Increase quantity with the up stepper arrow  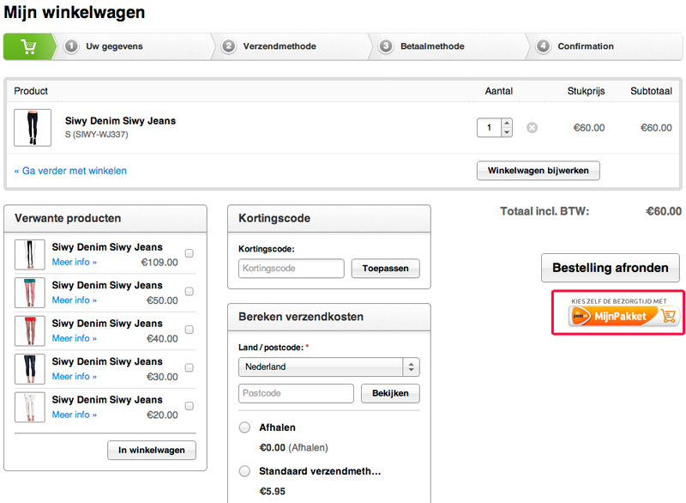(x=507, y=124)
